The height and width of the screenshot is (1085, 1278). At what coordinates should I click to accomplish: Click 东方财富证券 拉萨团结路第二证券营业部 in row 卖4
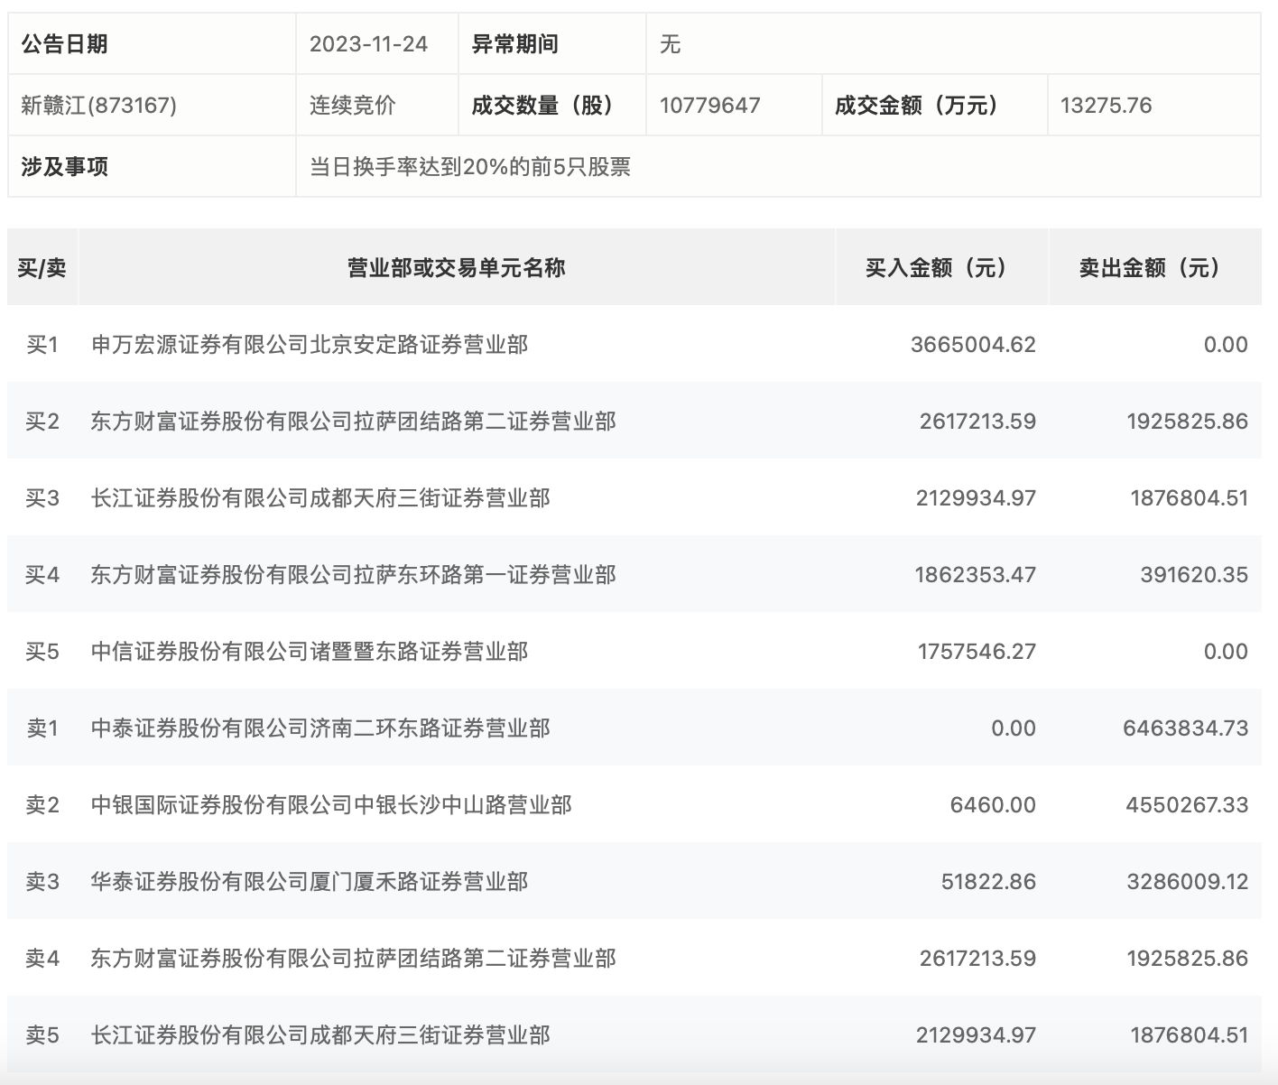(353, 958)
